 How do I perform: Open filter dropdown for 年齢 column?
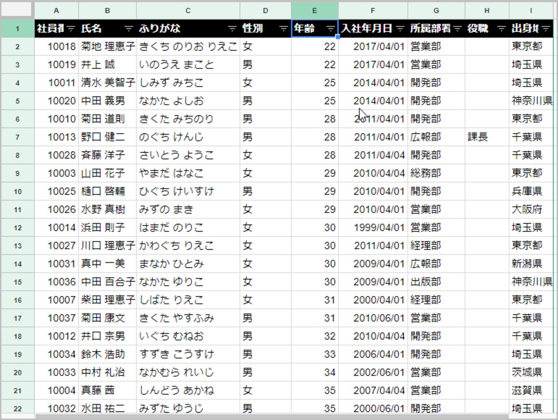[330, 29]
